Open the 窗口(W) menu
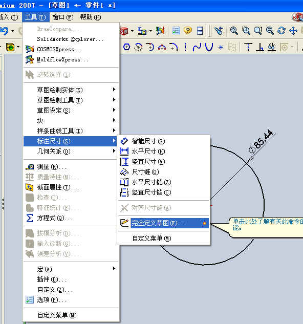 (63, 17)
